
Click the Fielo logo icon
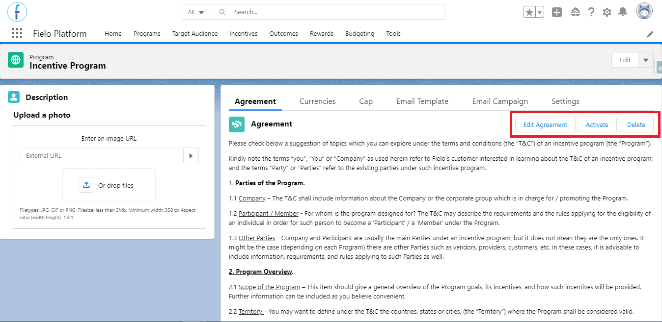[17, 11]
